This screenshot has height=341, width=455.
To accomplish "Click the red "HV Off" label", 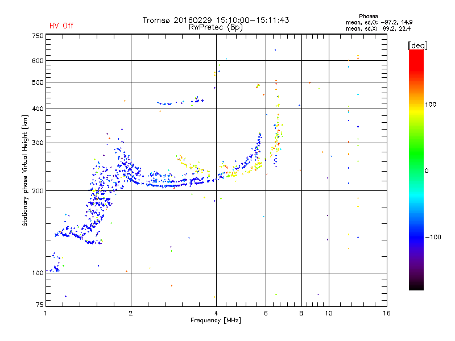I will pos(61,26).
